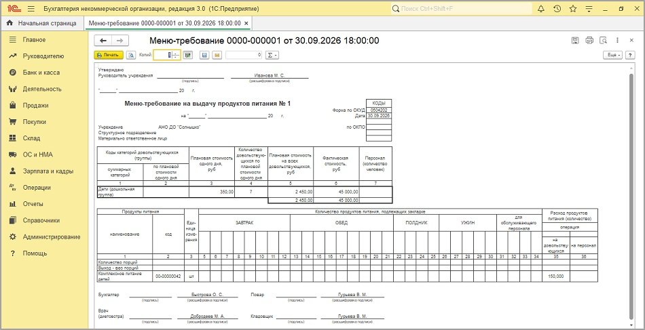Image resolution: width=645 pixels, height=330 pixels.
Task: Go forward with the right arrow button
Action: [120, 41]
